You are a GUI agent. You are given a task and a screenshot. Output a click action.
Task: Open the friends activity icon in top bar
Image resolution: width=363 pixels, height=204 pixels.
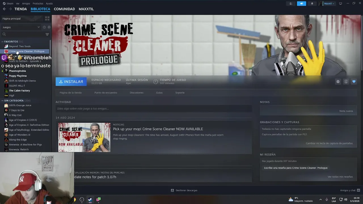coord(291,3)
